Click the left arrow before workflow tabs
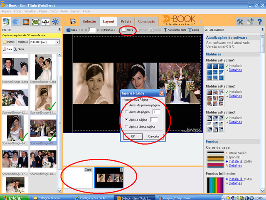Image resolution: width=266 pixels, height=200 pixels. pyautogui.click(x=65, y=22)
